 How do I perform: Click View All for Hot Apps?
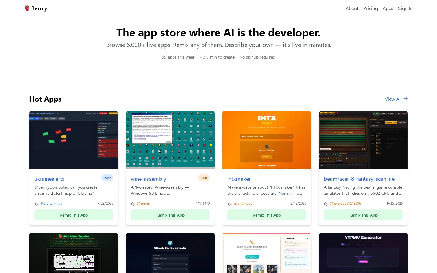[396, 99]
